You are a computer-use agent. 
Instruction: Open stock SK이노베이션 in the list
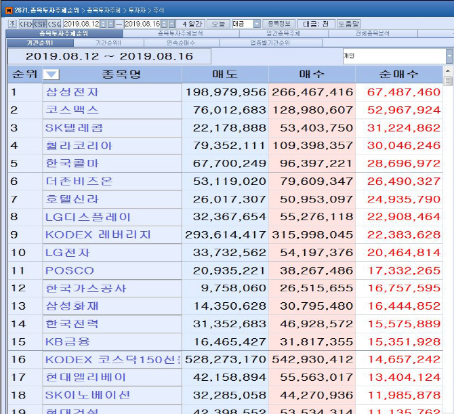87,396
